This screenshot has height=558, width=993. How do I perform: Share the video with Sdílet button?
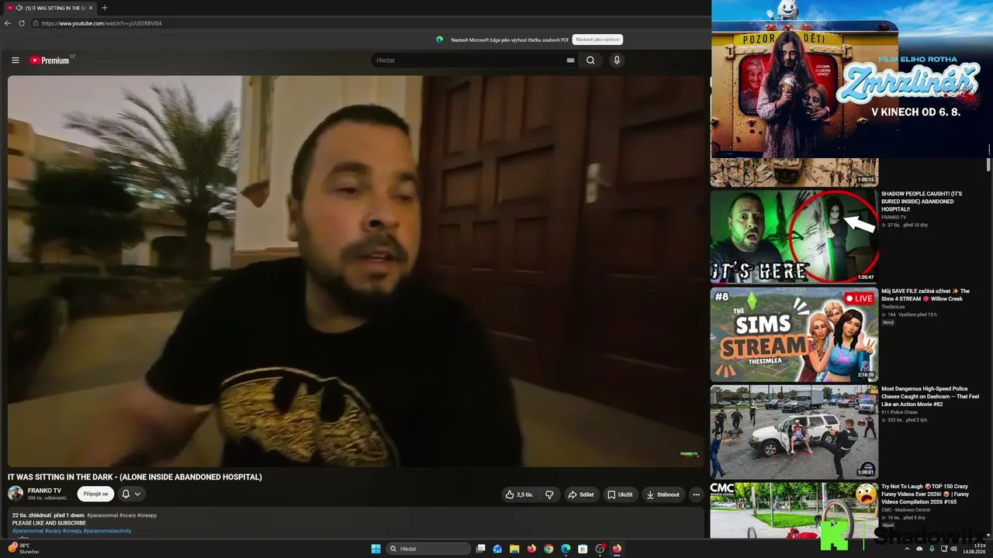[x=580, y=494]
